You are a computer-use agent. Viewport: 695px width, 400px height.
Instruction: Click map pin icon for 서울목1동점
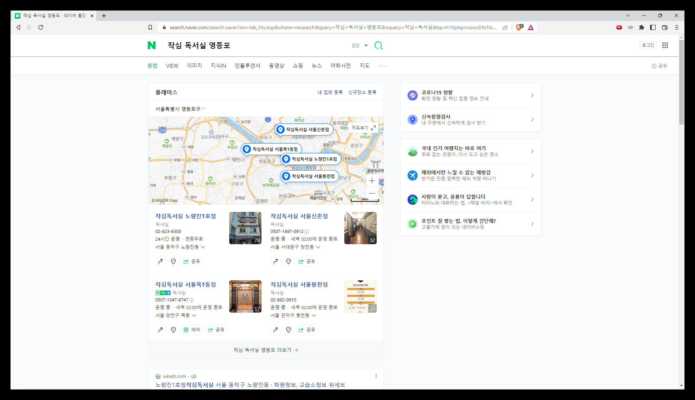point(173,330)
